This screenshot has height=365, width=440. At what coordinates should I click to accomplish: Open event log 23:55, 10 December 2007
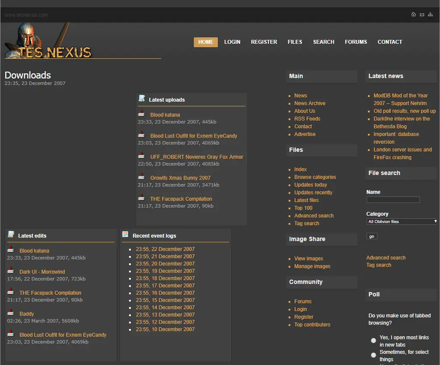pos(165,329)
